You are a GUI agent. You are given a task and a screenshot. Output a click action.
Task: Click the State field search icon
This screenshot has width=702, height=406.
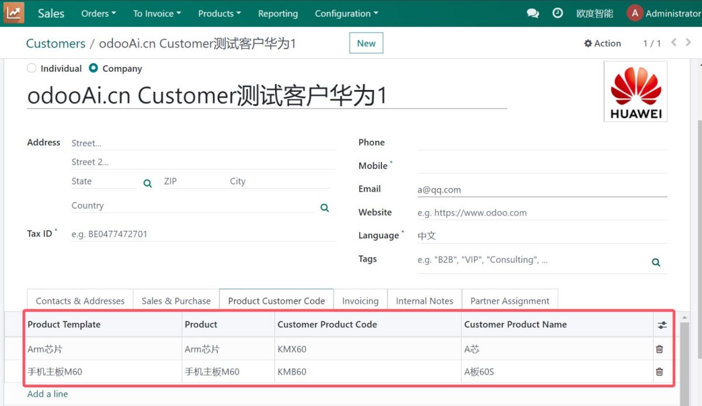tap(147, 183)
